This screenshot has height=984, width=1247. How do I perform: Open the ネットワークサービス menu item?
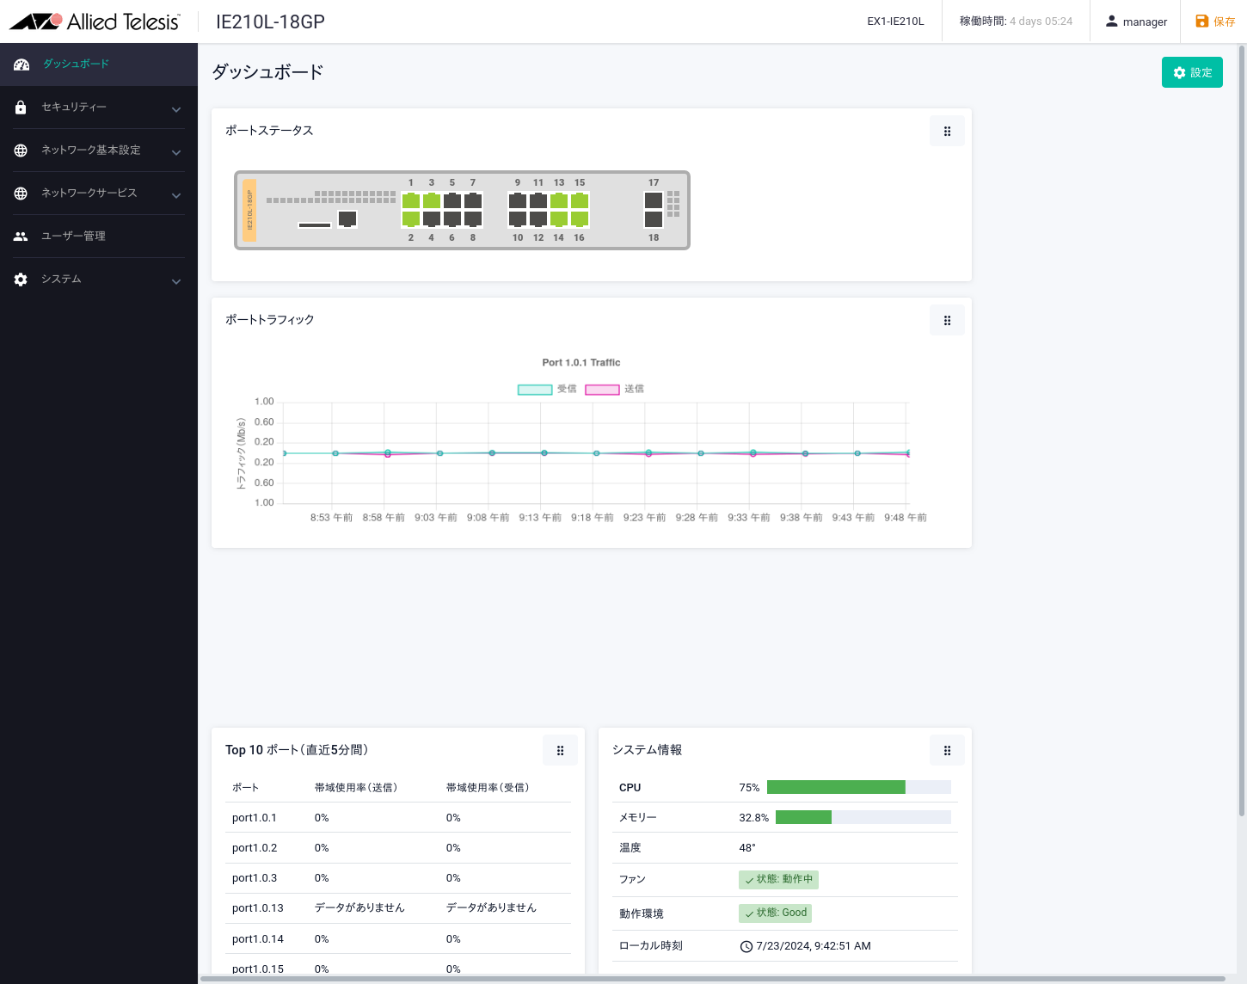click(89, 194)
